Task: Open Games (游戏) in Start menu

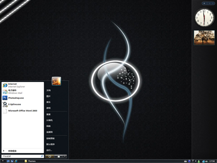Action: coord(48,108)
